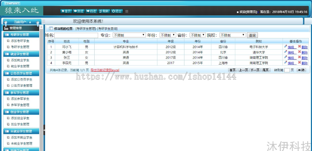Screen dimensions: 312x151
Task: Click the 删除 link for 李四无
Action: click(304, 63)
